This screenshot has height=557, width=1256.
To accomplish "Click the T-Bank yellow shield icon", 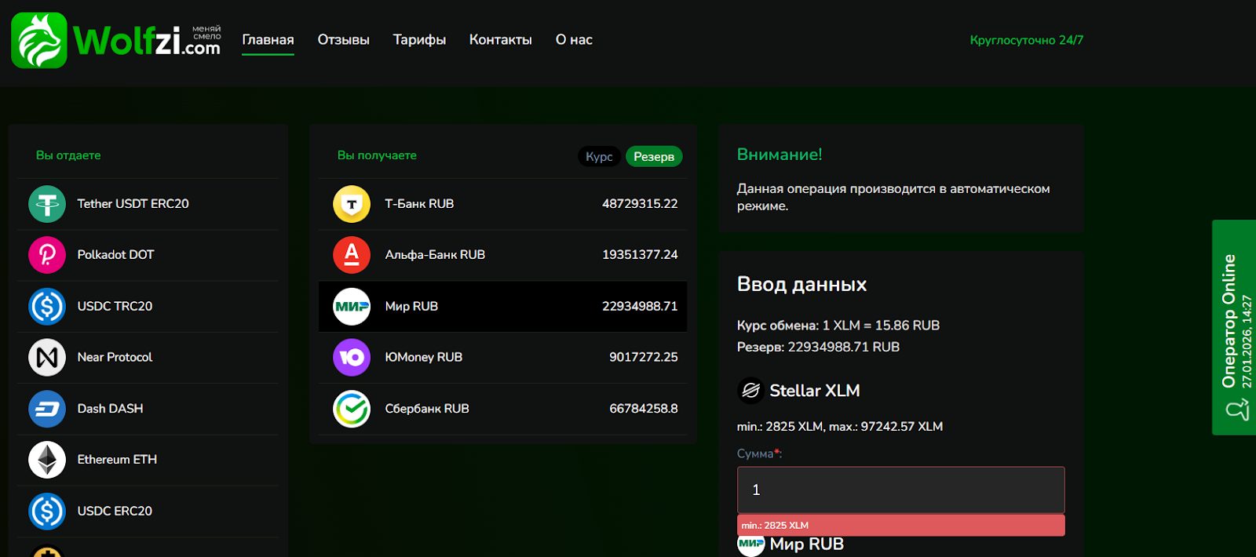I will [x=352, y=204].
